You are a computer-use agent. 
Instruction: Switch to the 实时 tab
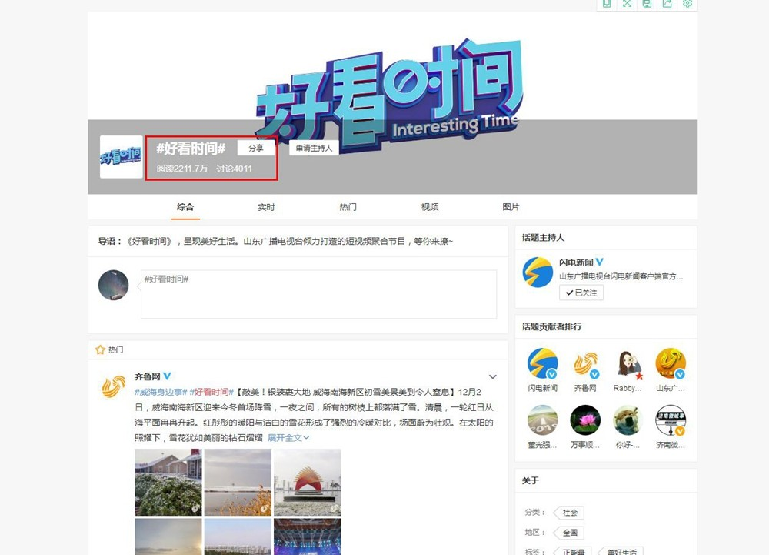coord(266,207)
